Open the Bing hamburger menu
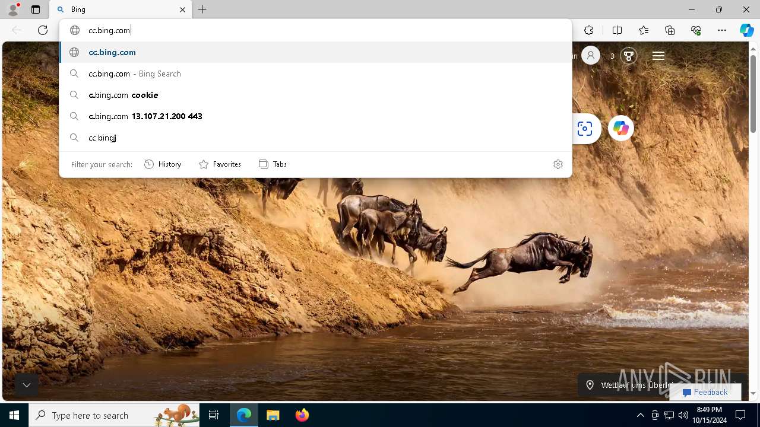 click(658, 56)
